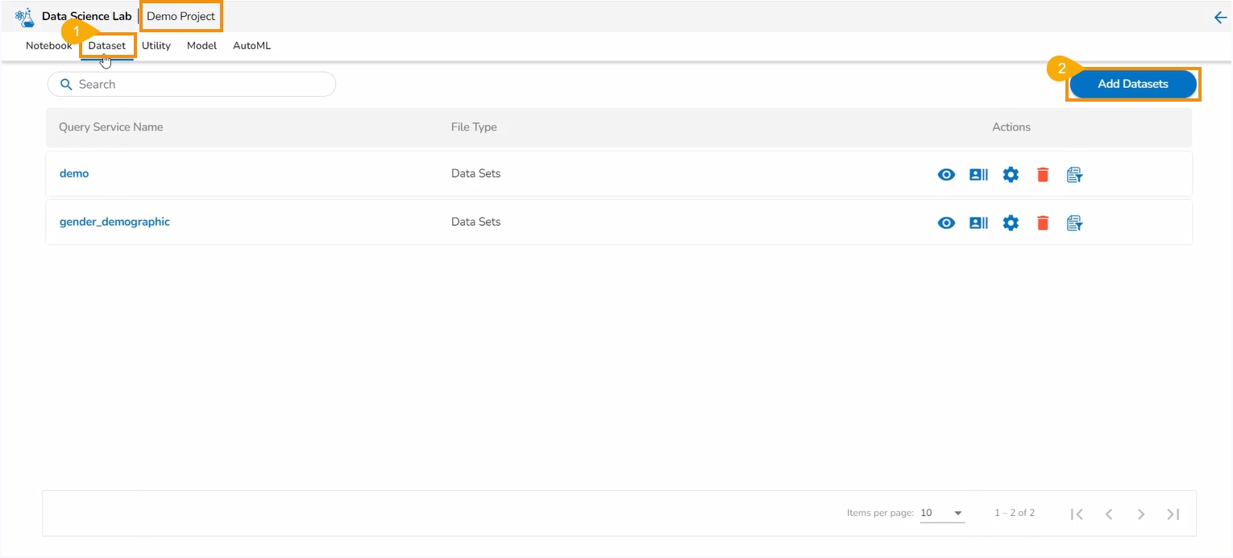Image resolution: width=1233 pixels, height=558 pixels.
Task: Switch to the Notebook tab
Action: pyautogui.click(x=48, y=46)
